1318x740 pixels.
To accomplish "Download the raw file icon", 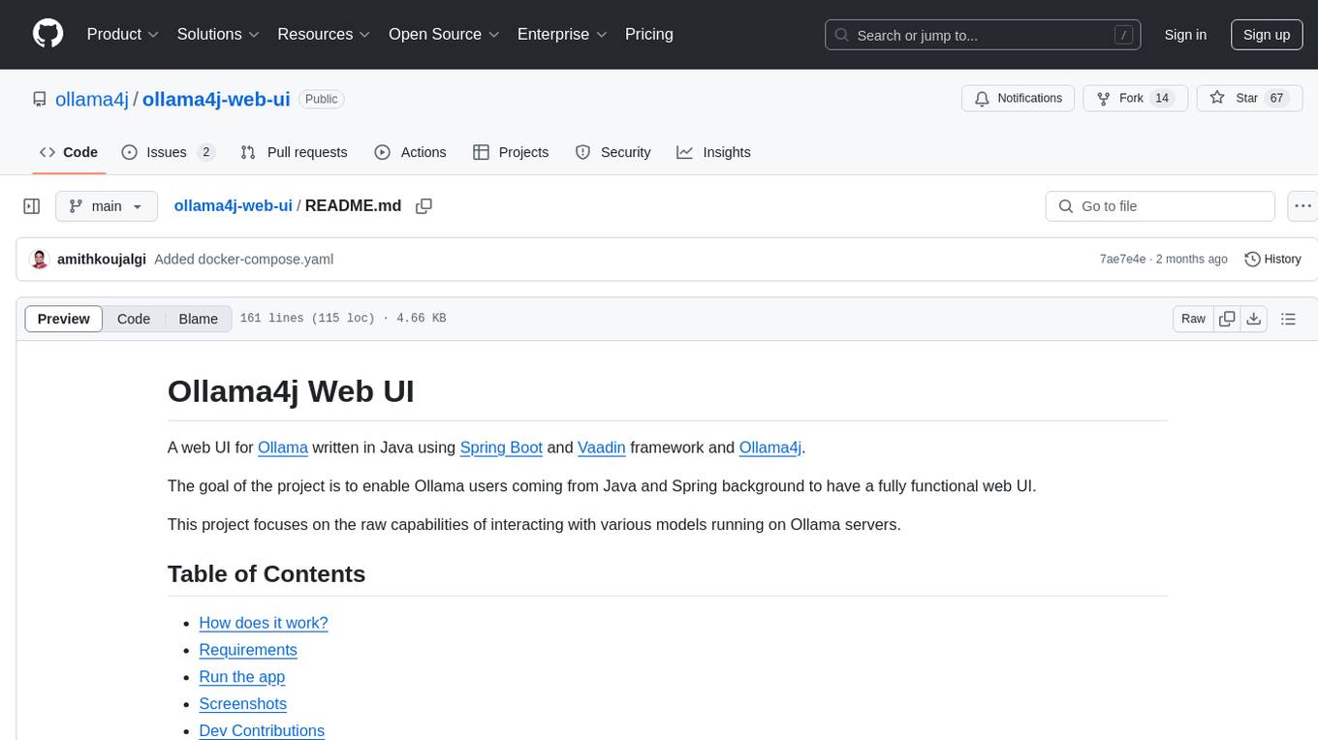I will coord(1253,319).
